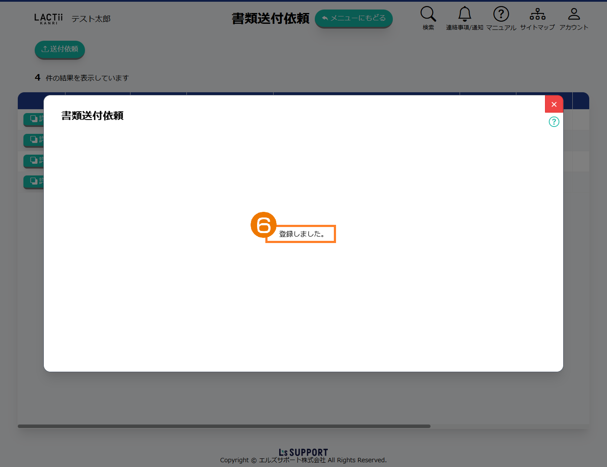Click the third row's green detail button
Image resolution: width=607 pixels, height=467 pixels.
click(x=34, y=161)
